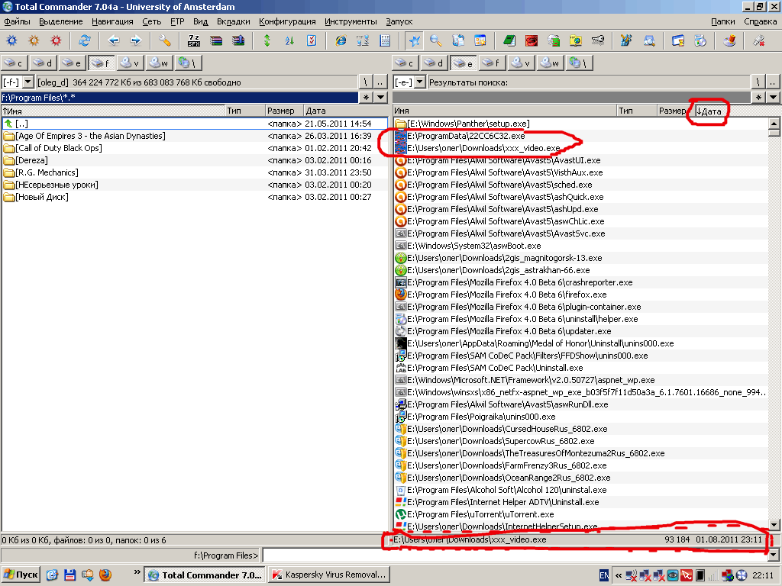Click the key icon in the toolbar
This screenshot has height=586, width=782.
[598, 40]
